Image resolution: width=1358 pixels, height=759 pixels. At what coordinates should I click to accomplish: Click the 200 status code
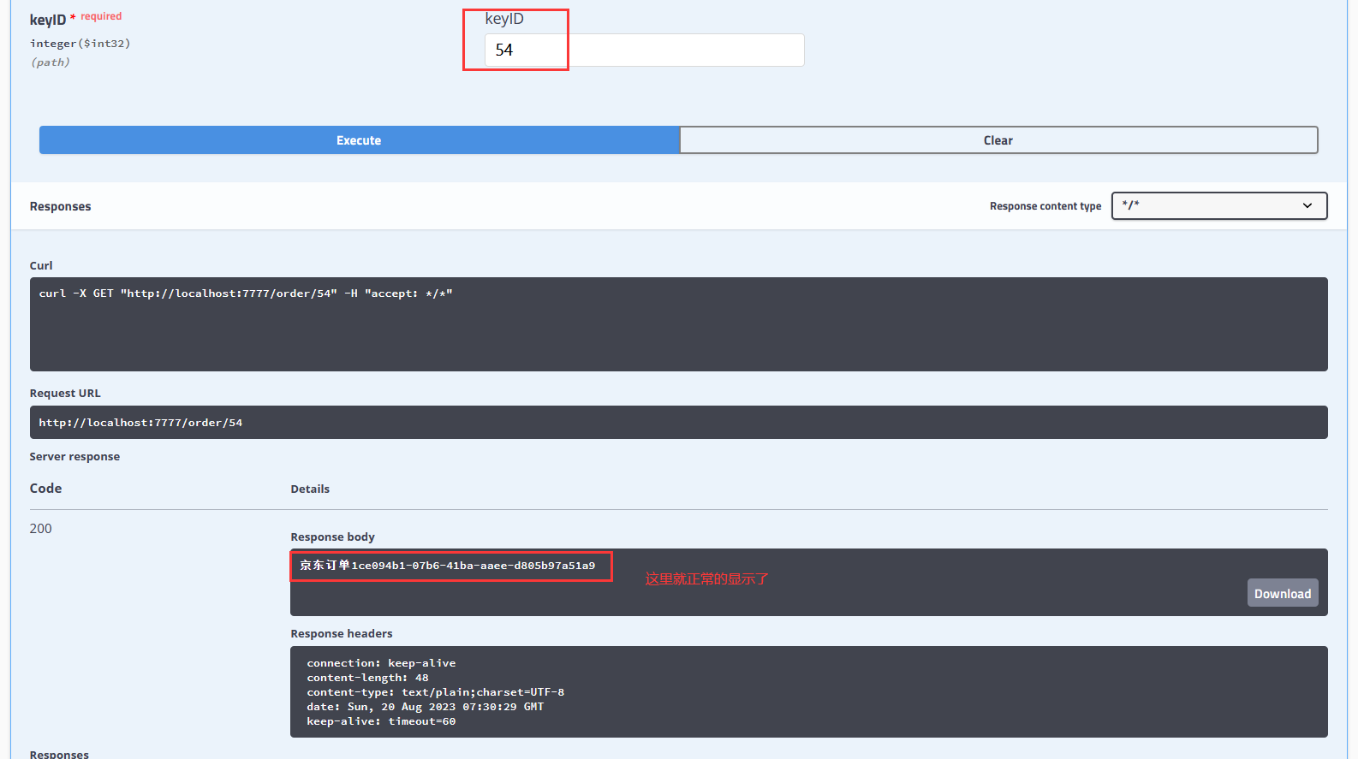[x=40, y=529]
